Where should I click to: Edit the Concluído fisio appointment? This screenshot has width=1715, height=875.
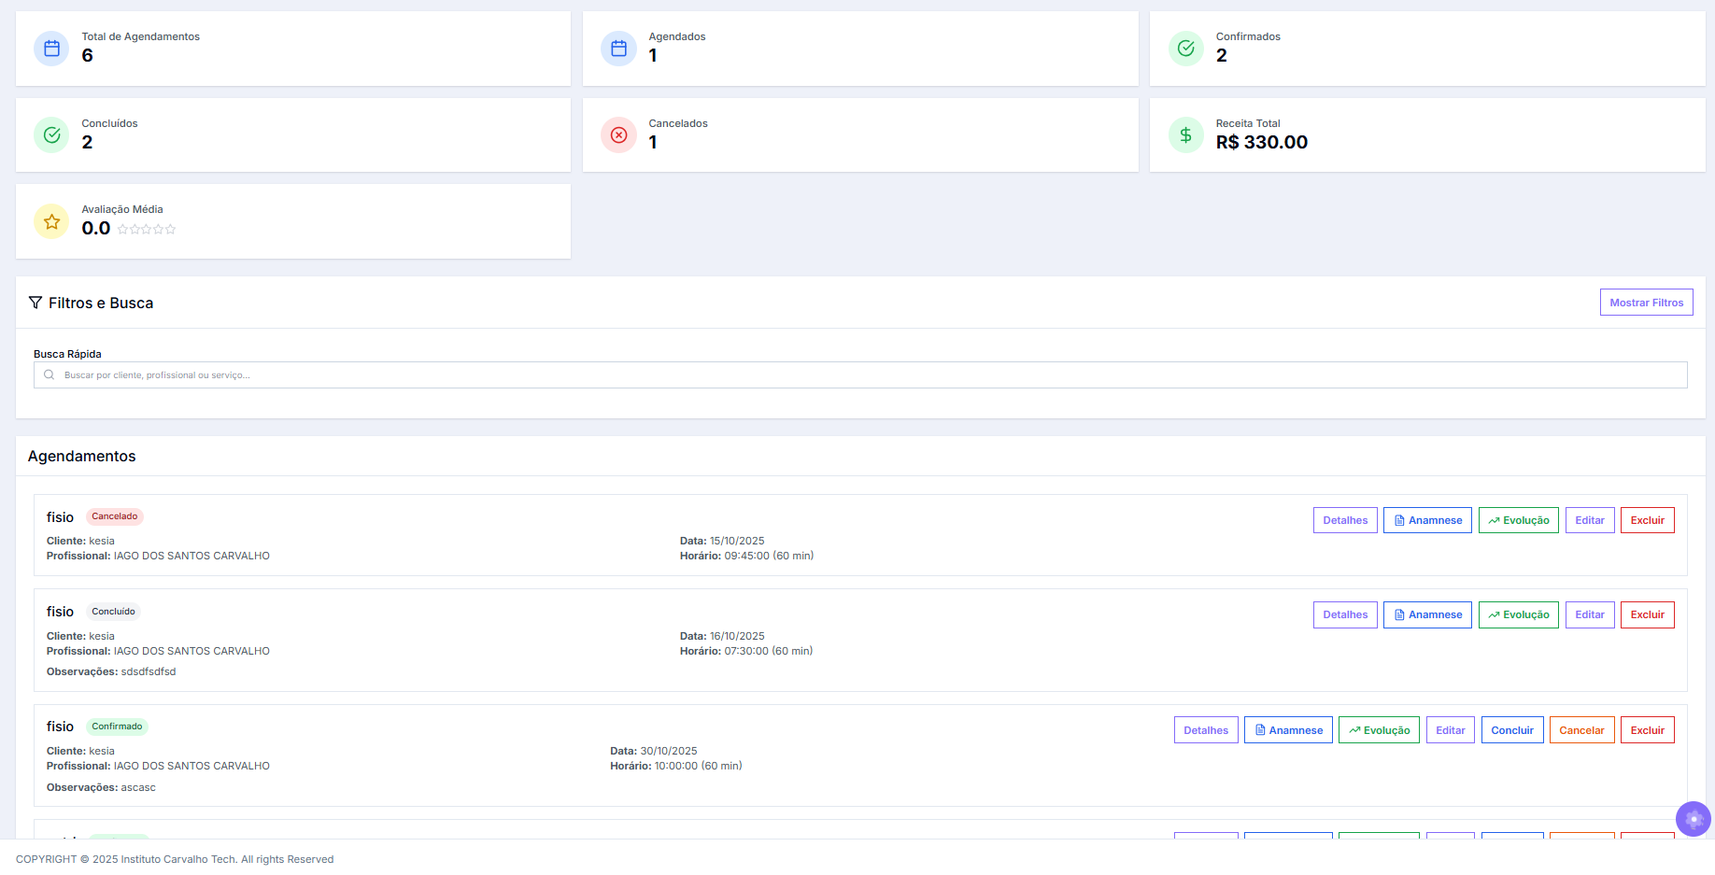click(x=1589, y=614)
